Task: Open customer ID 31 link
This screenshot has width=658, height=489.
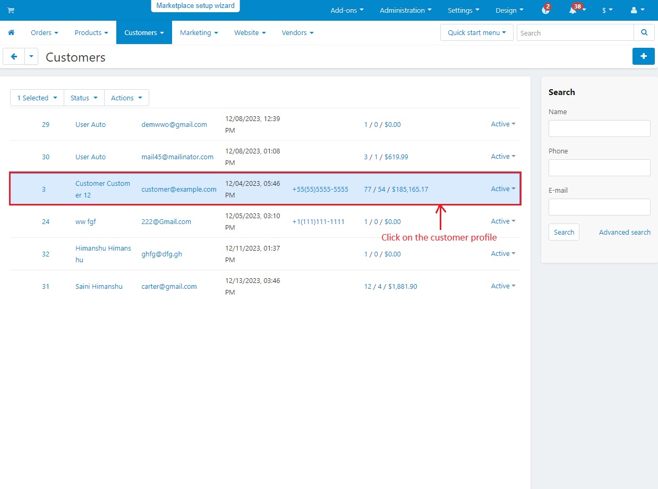Action: [46, 286]
